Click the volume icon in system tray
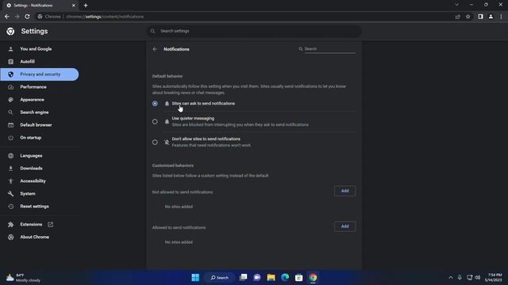The image size is (508, 285). click(478, 278)
